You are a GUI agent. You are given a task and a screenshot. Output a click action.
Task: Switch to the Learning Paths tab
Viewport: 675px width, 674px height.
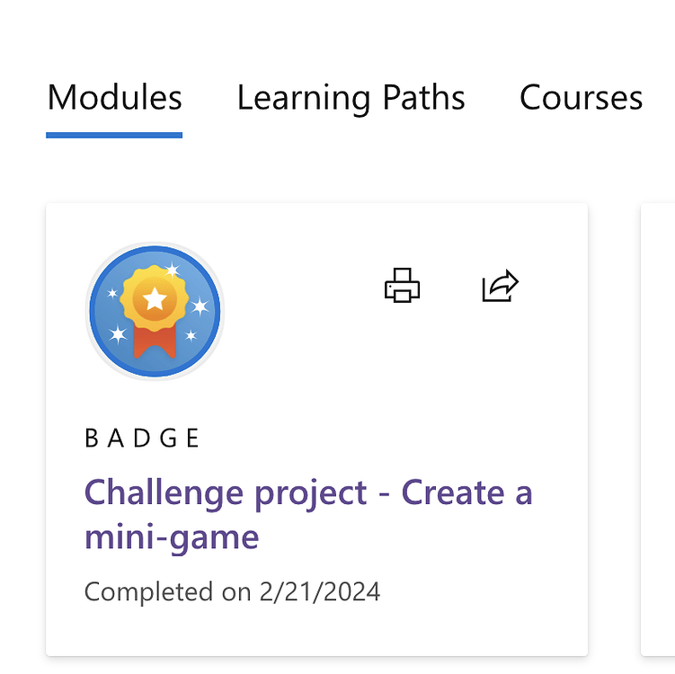[351, 98]
